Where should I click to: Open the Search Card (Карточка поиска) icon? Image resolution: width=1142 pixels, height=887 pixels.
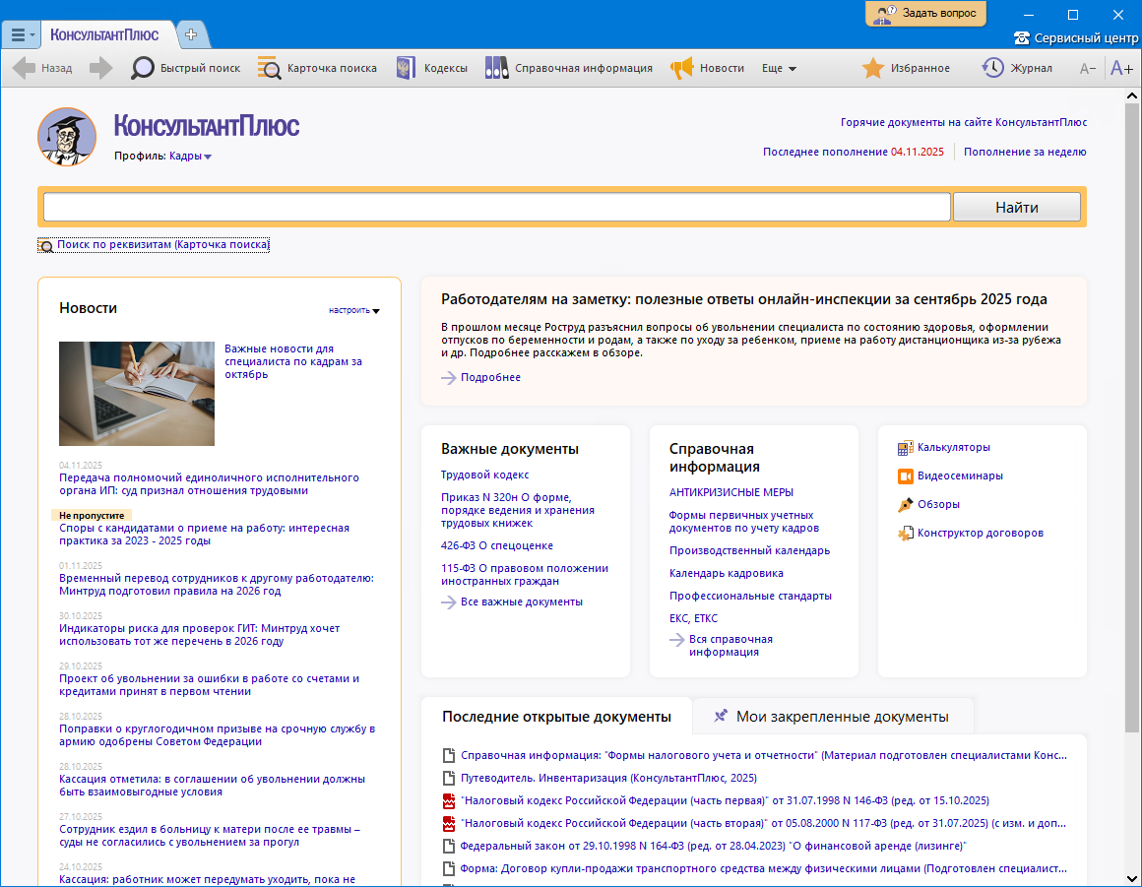269,68
